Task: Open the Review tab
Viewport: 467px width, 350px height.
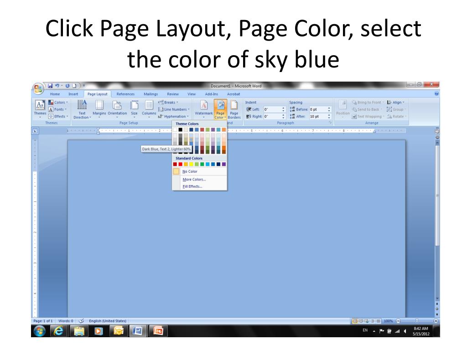Action: (173, 94)
